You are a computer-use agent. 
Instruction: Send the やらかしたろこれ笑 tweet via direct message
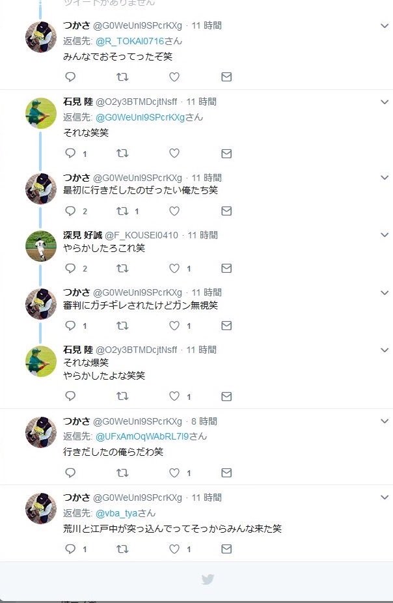(x=226, y=268)
